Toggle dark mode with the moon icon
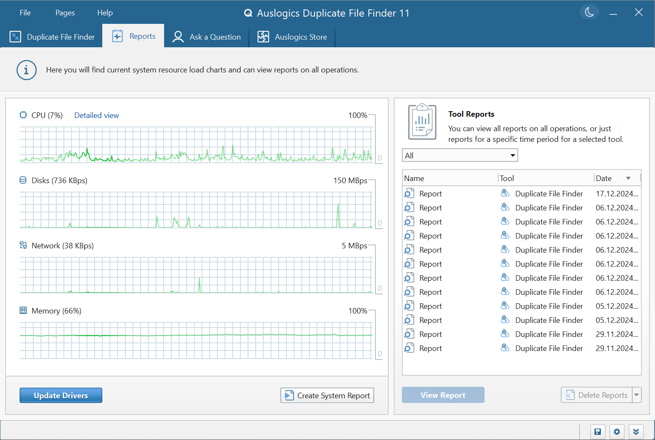Screen dimensions: 655x440 point(589,12)
